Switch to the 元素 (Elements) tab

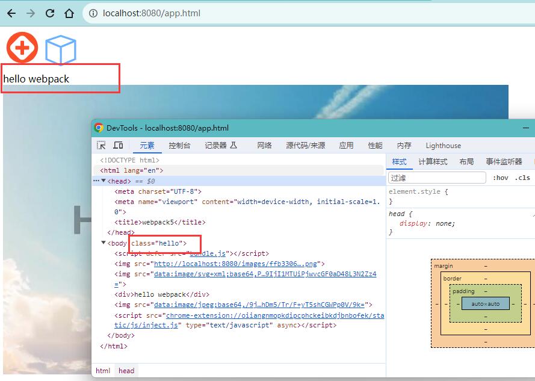click(x=147, y=146)
